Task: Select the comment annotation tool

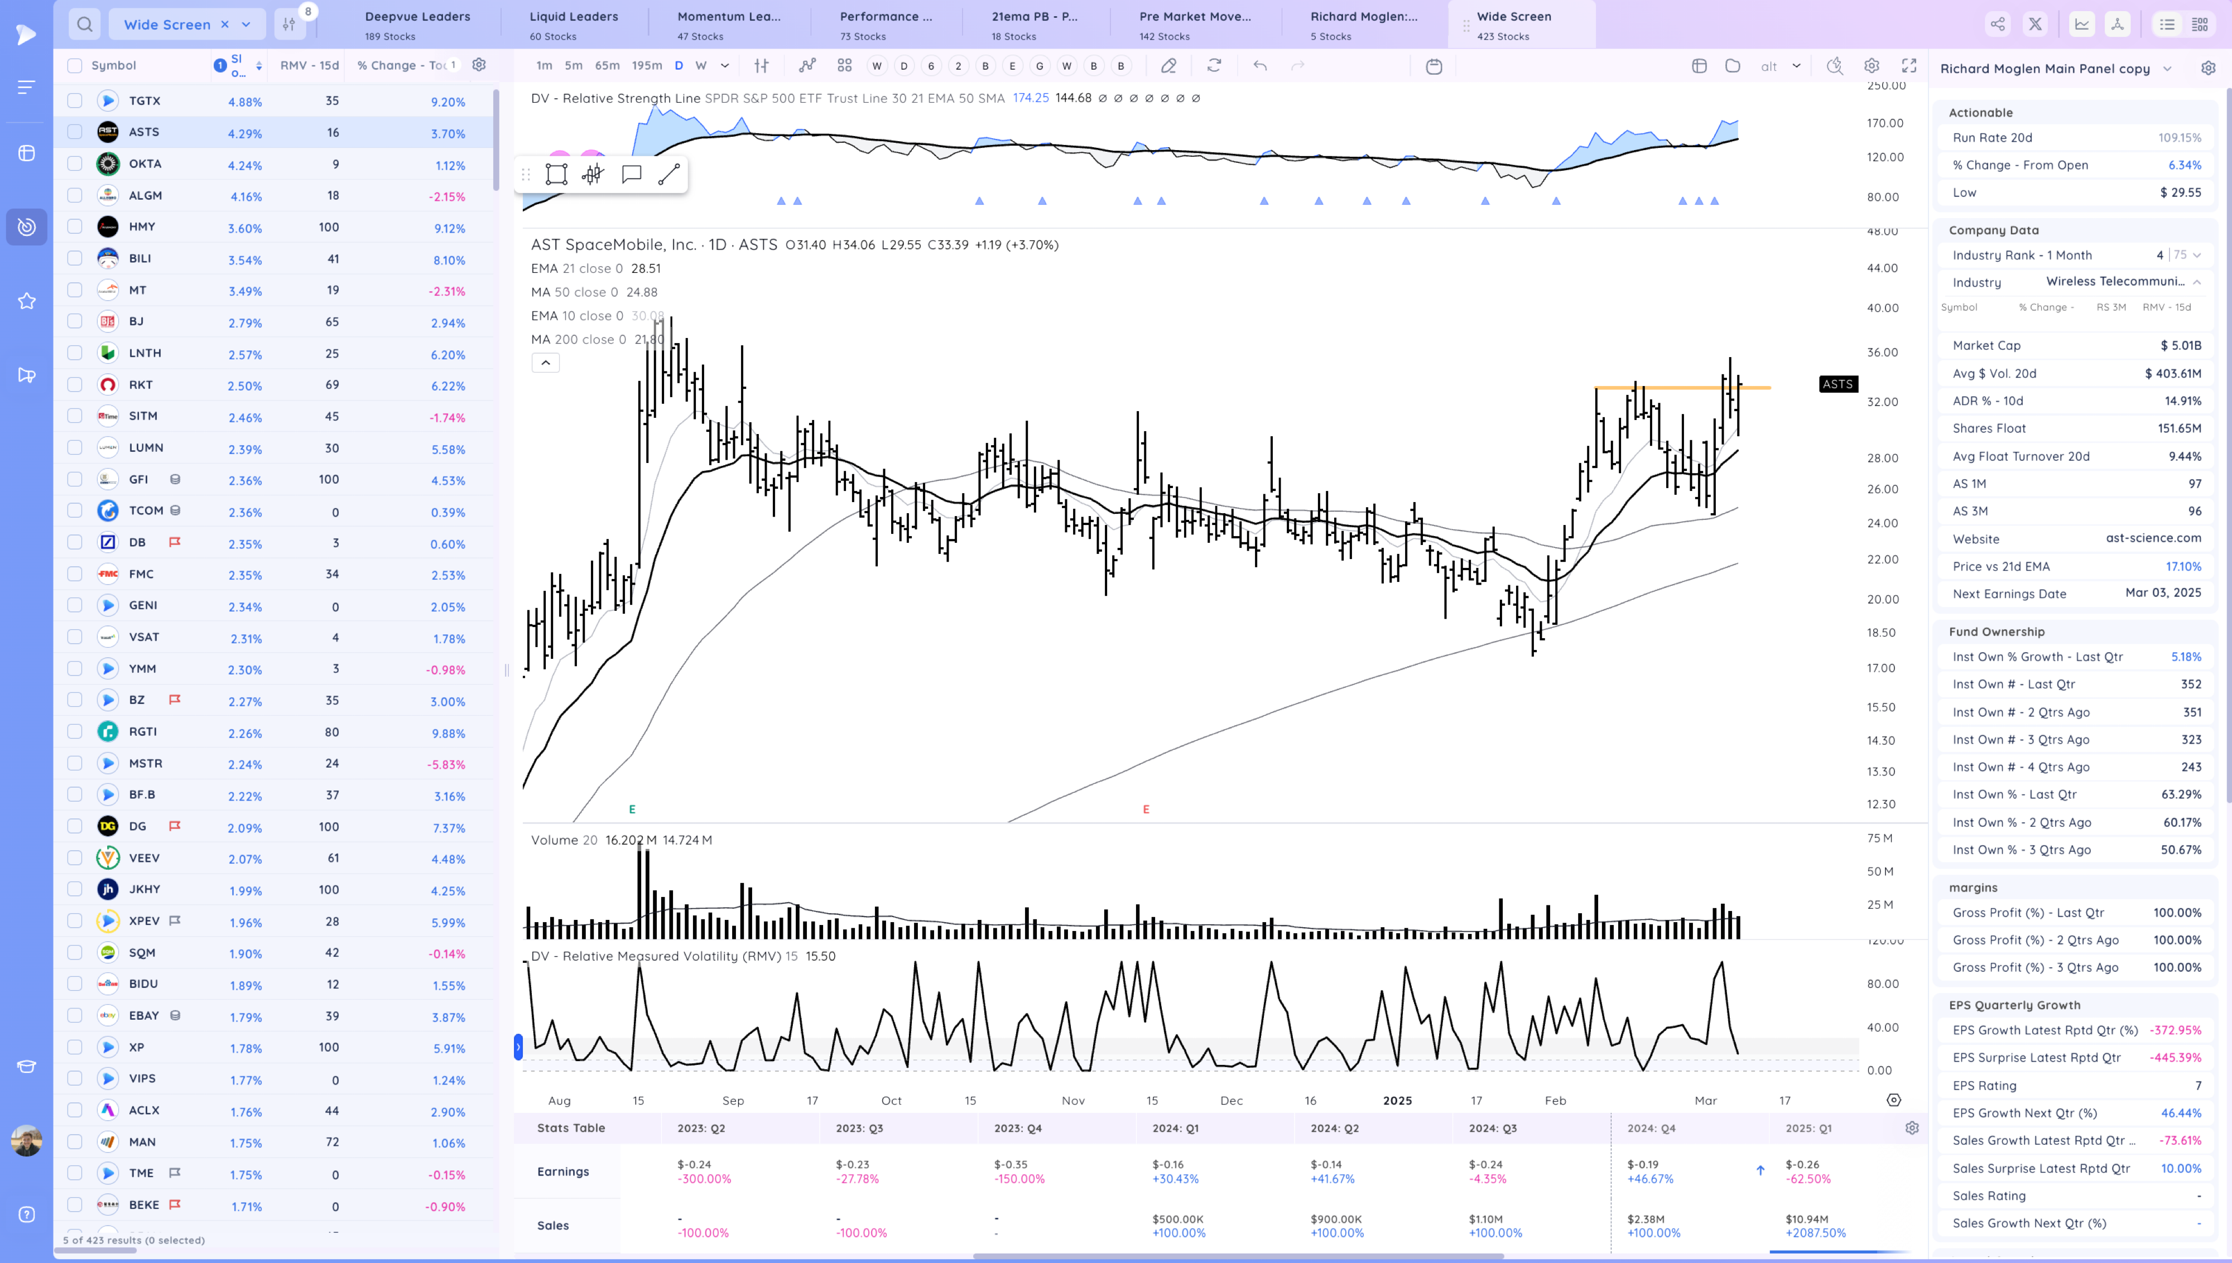Action: pos(632,175)
